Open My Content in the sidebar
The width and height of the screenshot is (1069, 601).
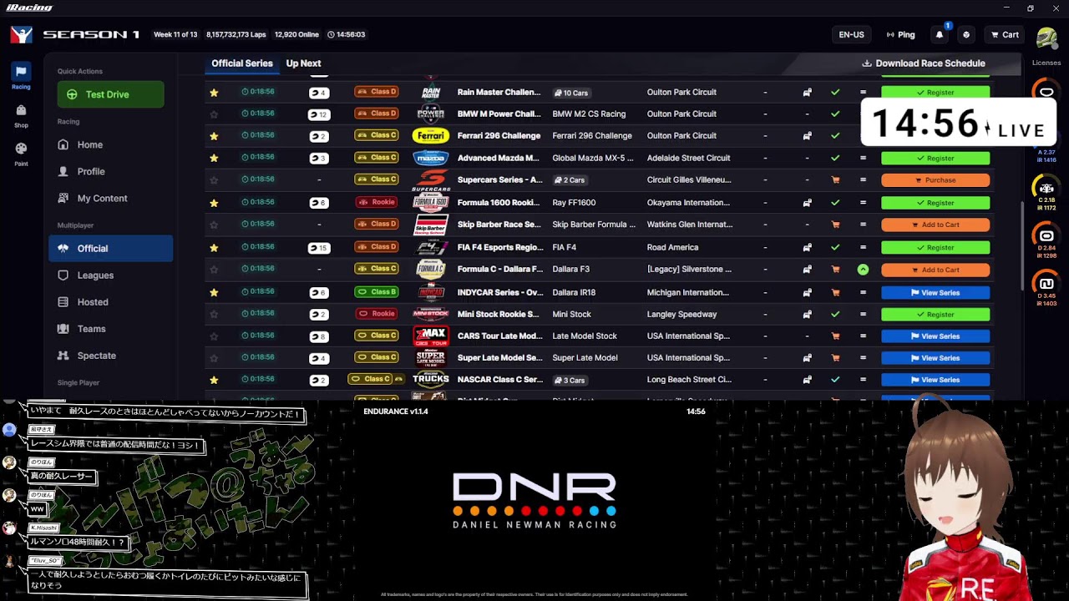[x=110, y=199]
